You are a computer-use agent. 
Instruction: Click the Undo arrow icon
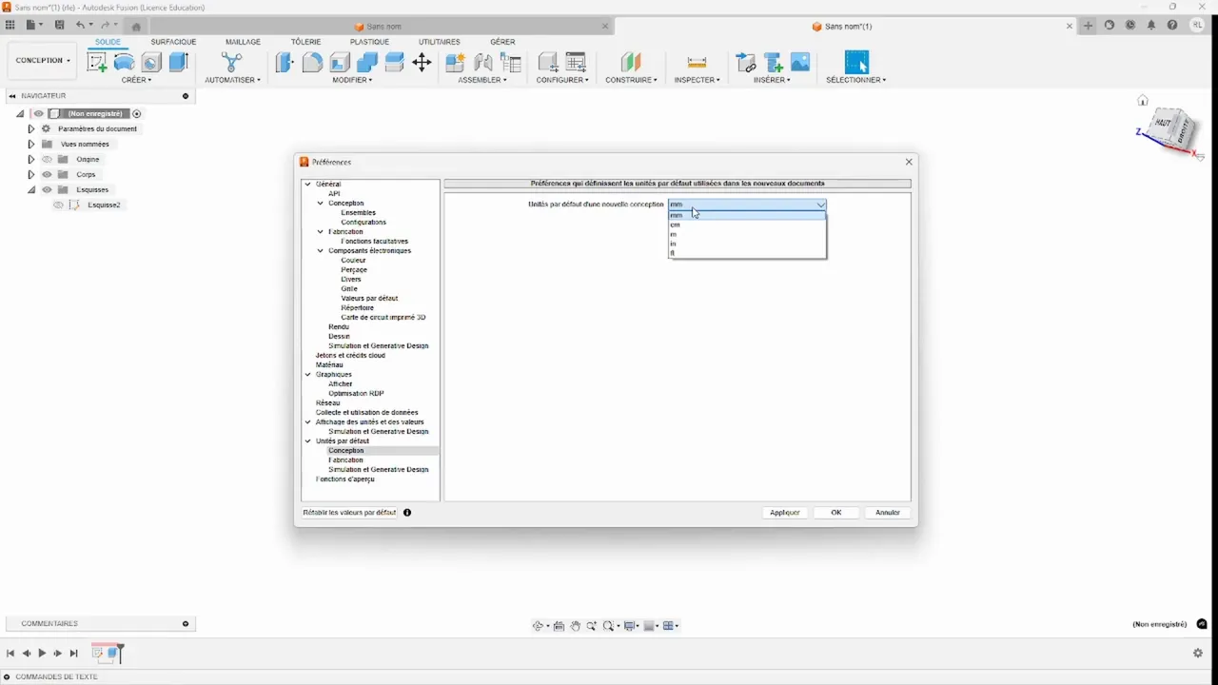click(81, 26)
